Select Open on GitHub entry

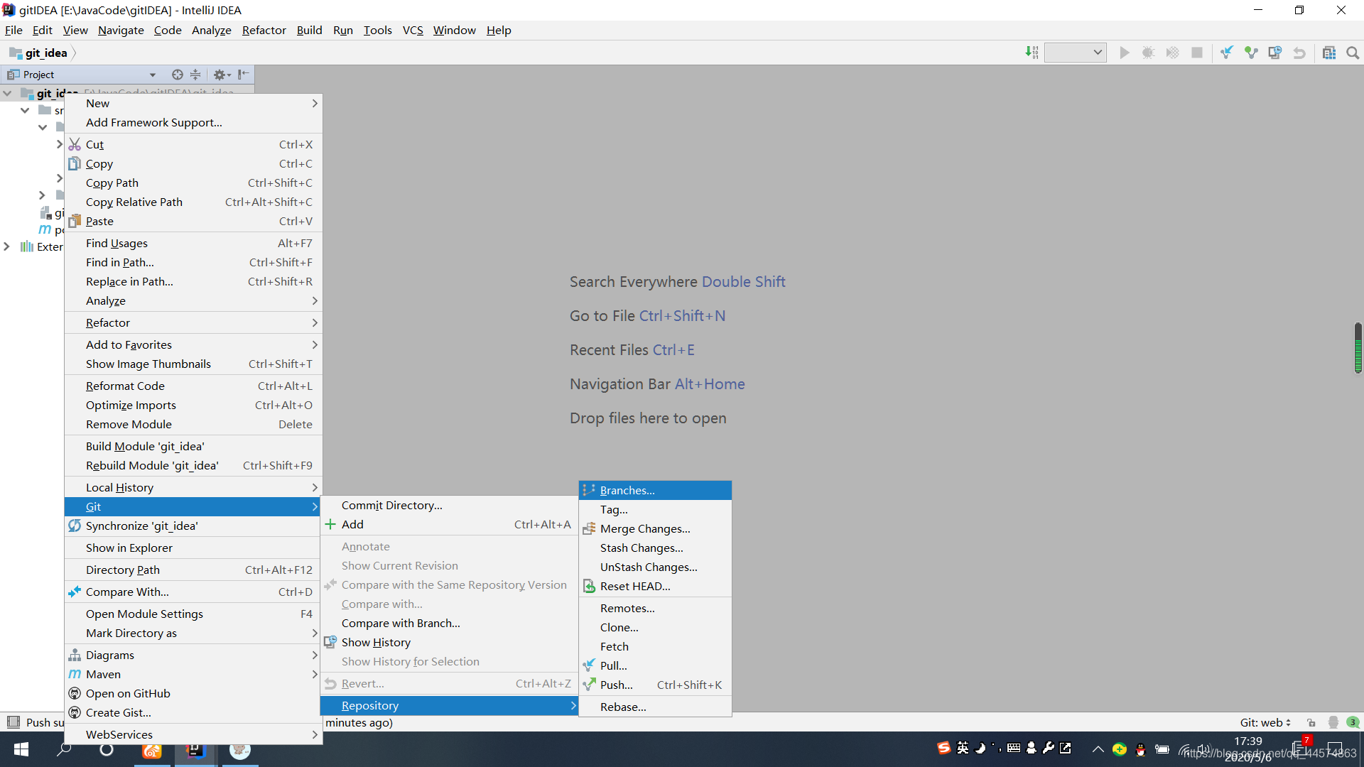193,694
